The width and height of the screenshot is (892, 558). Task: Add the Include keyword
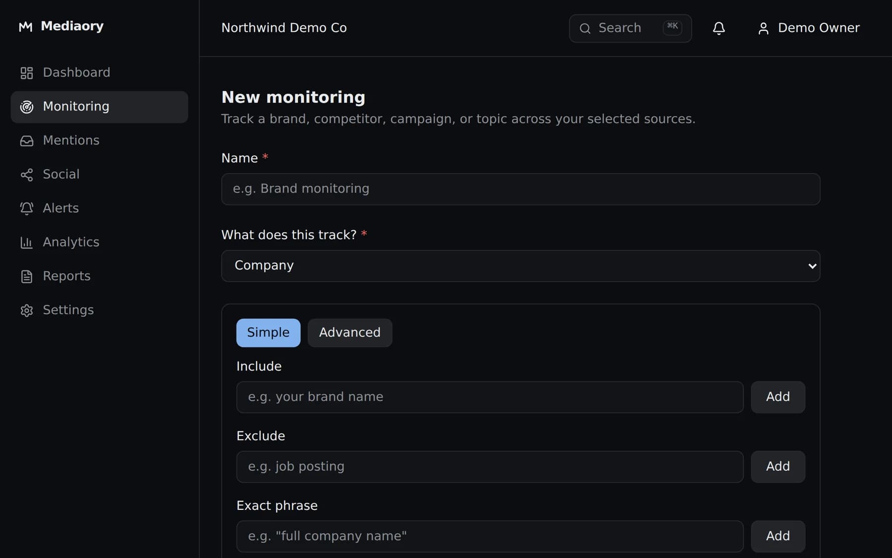coord(778,397)
